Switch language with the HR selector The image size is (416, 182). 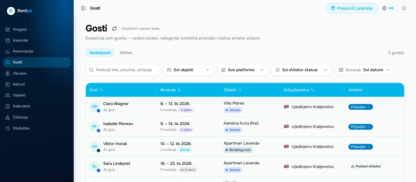[388, 8]
